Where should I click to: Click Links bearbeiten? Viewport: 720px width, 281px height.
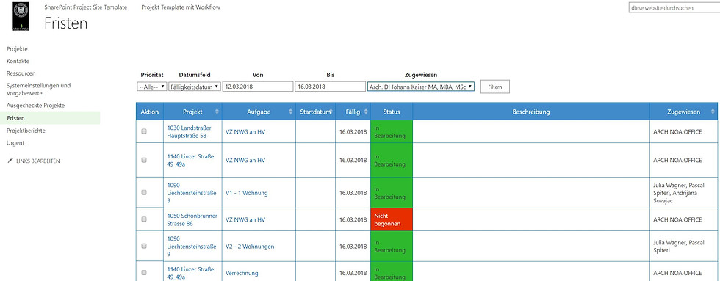tap(37, 161)
